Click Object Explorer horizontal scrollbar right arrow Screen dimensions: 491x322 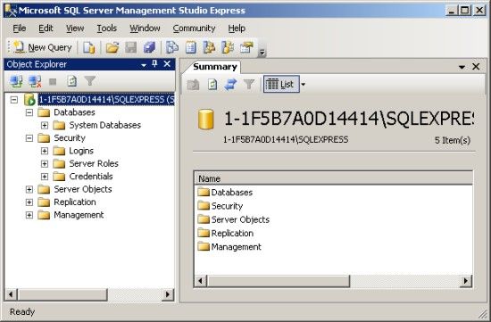pos(168,294)
